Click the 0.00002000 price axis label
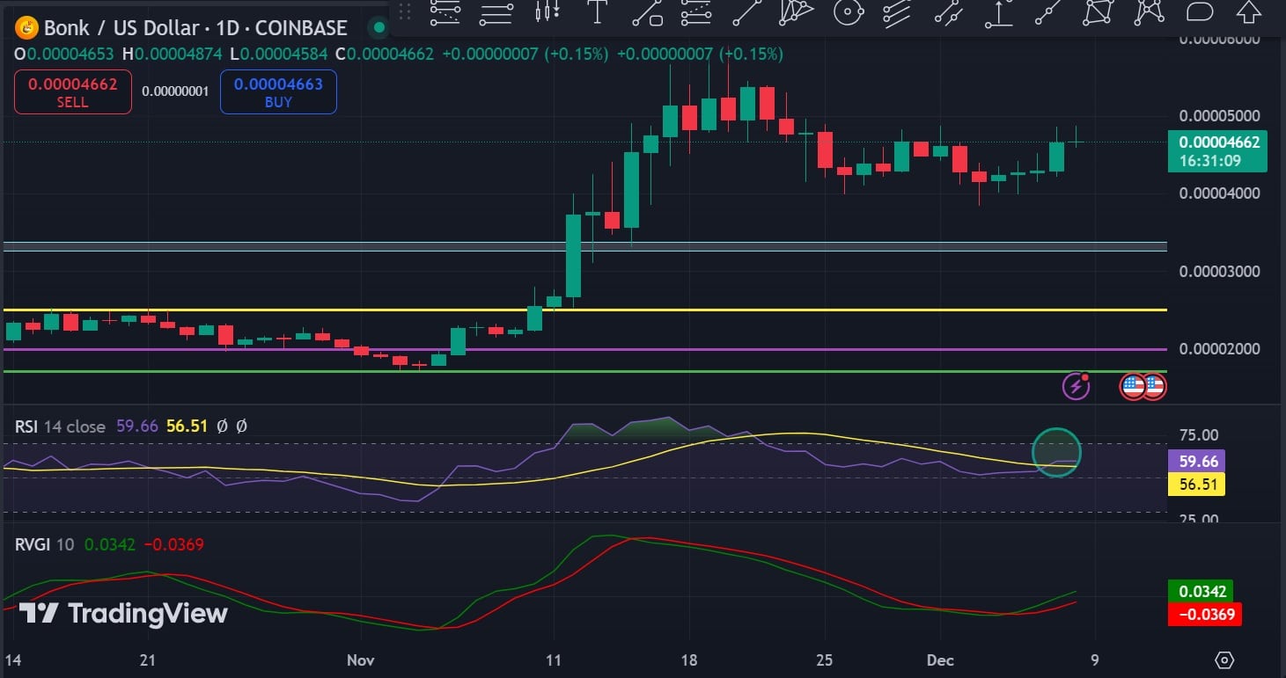Viewport: 1286px width, 678px height. (1219, 349)
